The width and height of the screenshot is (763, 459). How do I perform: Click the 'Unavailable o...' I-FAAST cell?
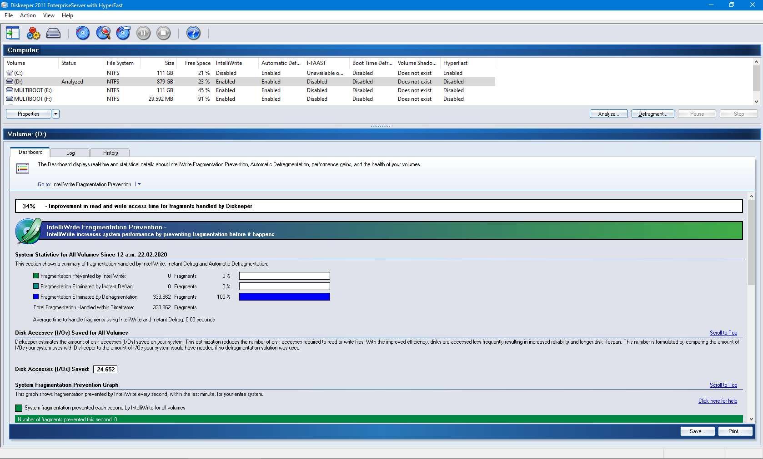pos(325,73)
